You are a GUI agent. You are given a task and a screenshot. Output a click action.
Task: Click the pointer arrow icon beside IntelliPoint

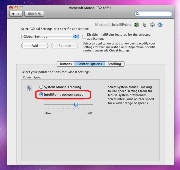click(144, 25)
